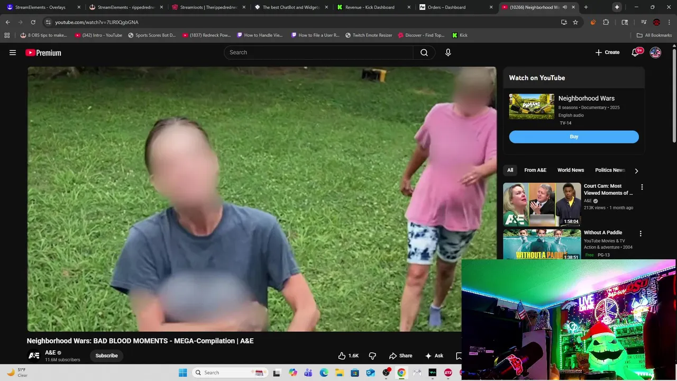Dislike the video with thumbs down

(372, 356)
